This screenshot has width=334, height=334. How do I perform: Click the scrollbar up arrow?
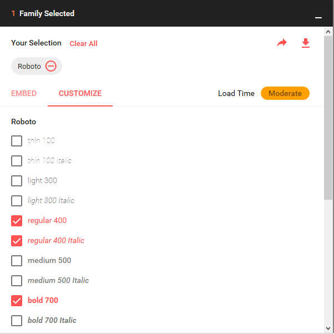click(x=328, y=32)
